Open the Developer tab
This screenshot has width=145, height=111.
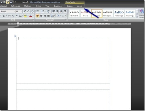coord(58,6)
